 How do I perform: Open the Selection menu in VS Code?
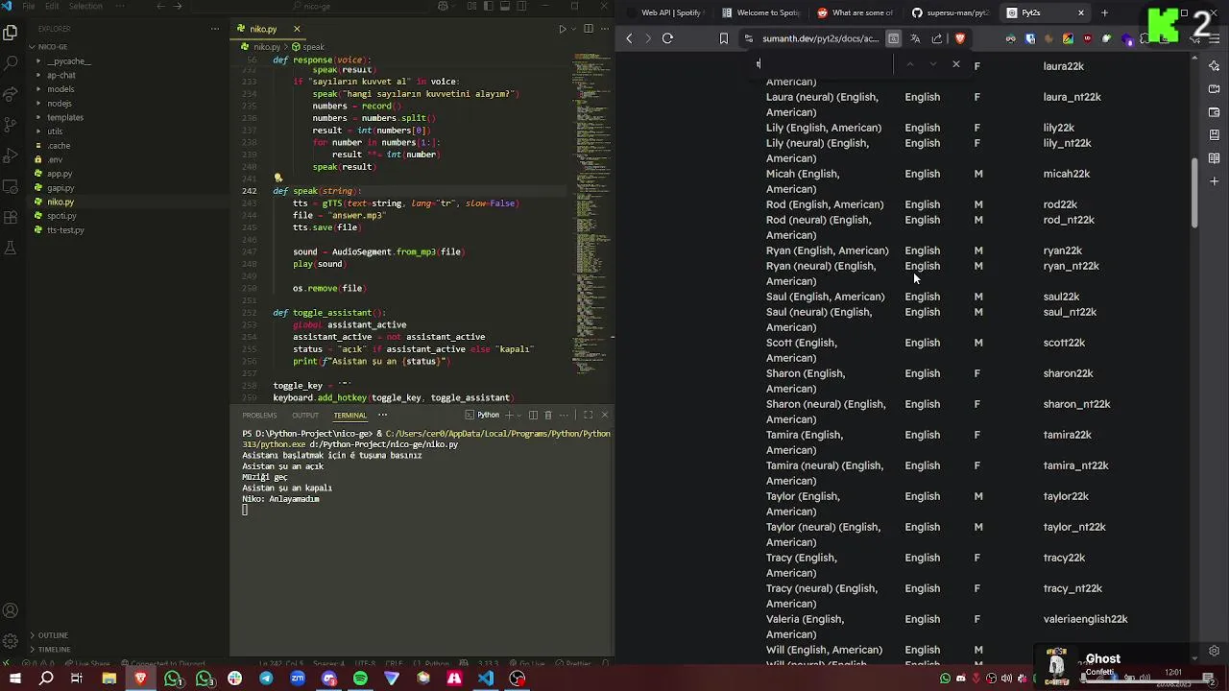[85, 6]
